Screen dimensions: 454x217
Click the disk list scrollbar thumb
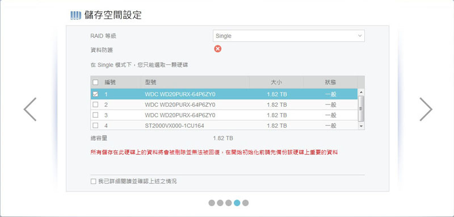(361, 108)
